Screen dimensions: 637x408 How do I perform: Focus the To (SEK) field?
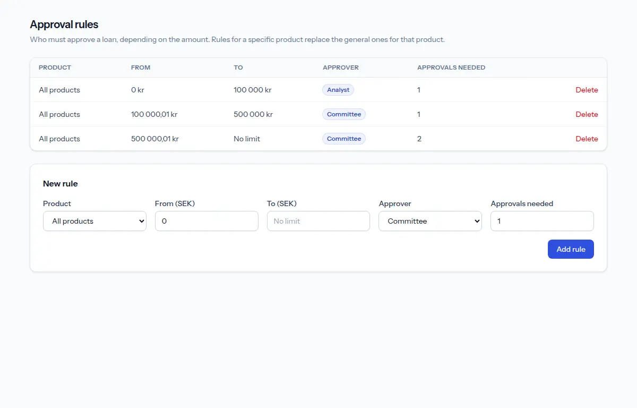(x=318, y=221)
